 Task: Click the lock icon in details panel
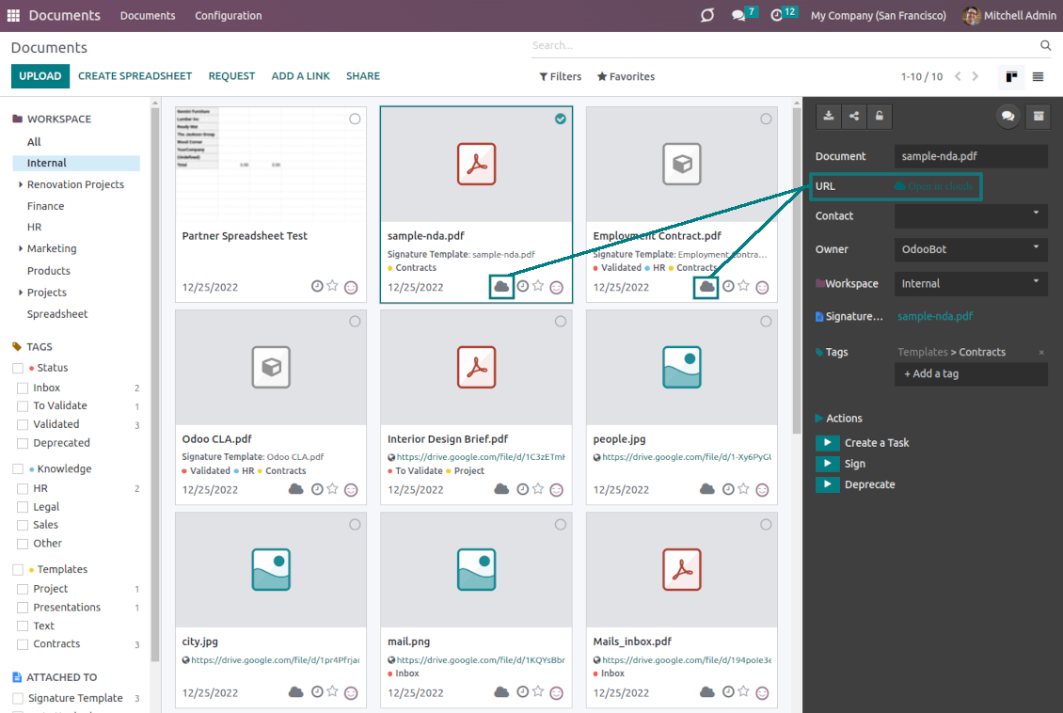[x=880, y=116]
